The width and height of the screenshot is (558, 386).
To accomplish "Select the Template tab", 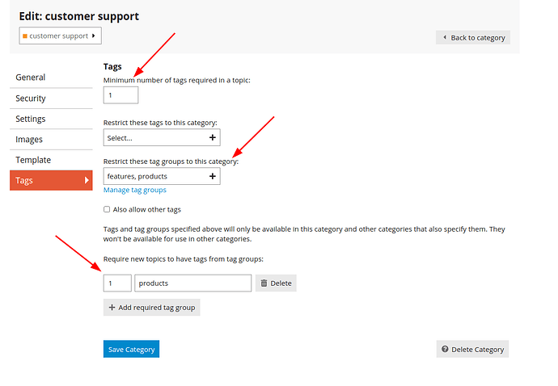I will click(51, 160).
